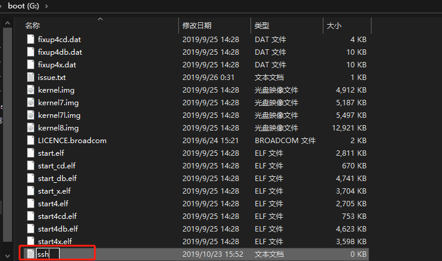Select the LICENCE.broadcom file name
The height and width of the screenshot is (261, 442).
72,141
